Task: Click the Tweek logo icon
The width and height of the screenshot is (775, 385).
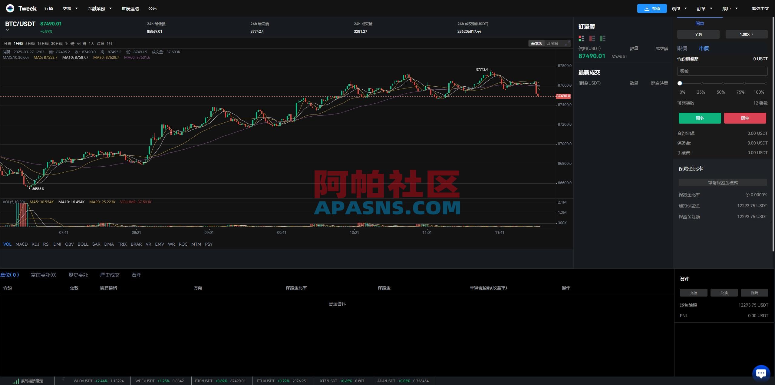Action: (10, 8)
